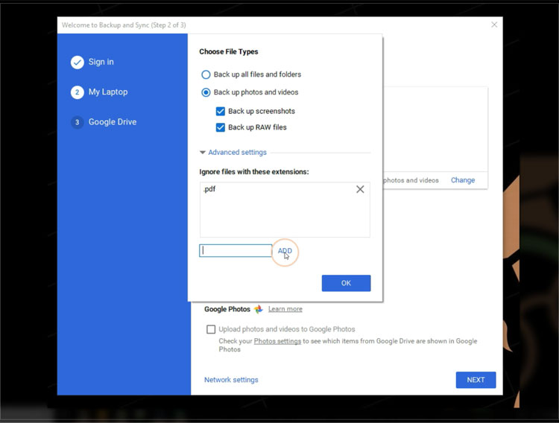This screenshot has width=559, height=423.
Task: Uncheck Back up screenshots
Action: pyautogui.click(x=221, y=111)
